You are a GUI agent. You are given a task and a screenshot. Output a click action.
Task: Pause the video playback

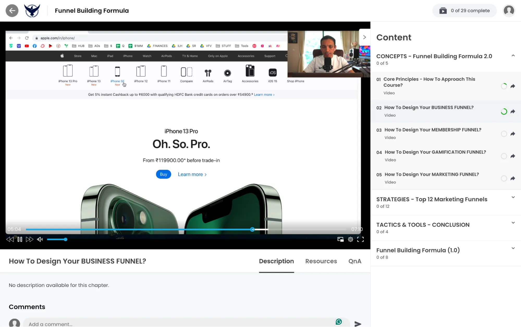[x=20, y=239]
